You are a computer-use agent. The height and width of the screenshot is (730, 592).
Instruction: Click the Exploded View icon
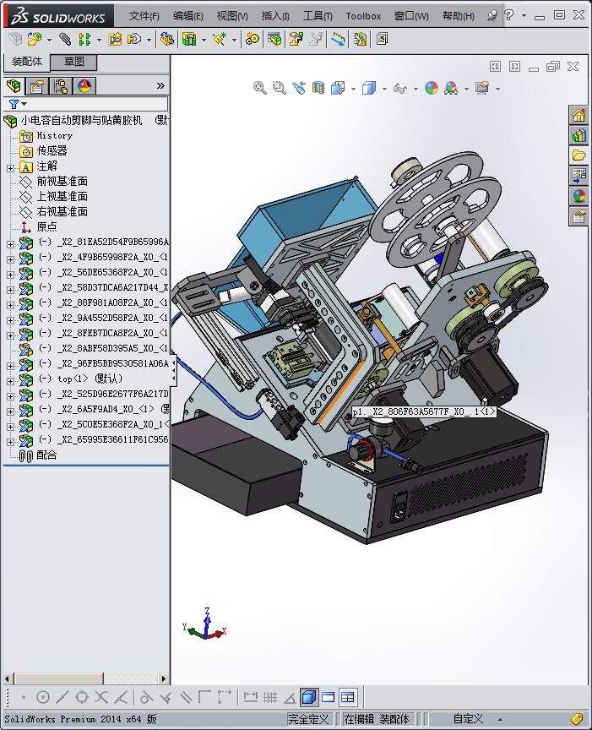tap(296, 39)
